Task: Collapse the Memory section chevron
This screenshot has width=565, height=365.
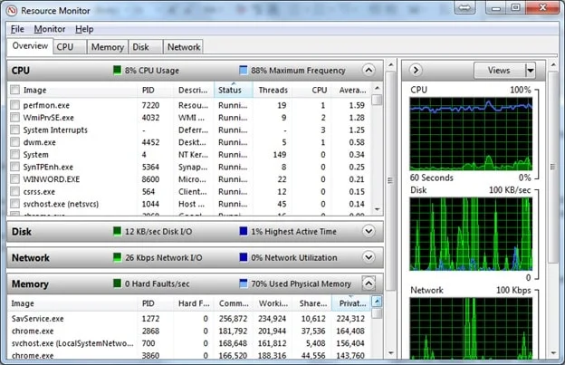Action: click(x=369, y=283)
